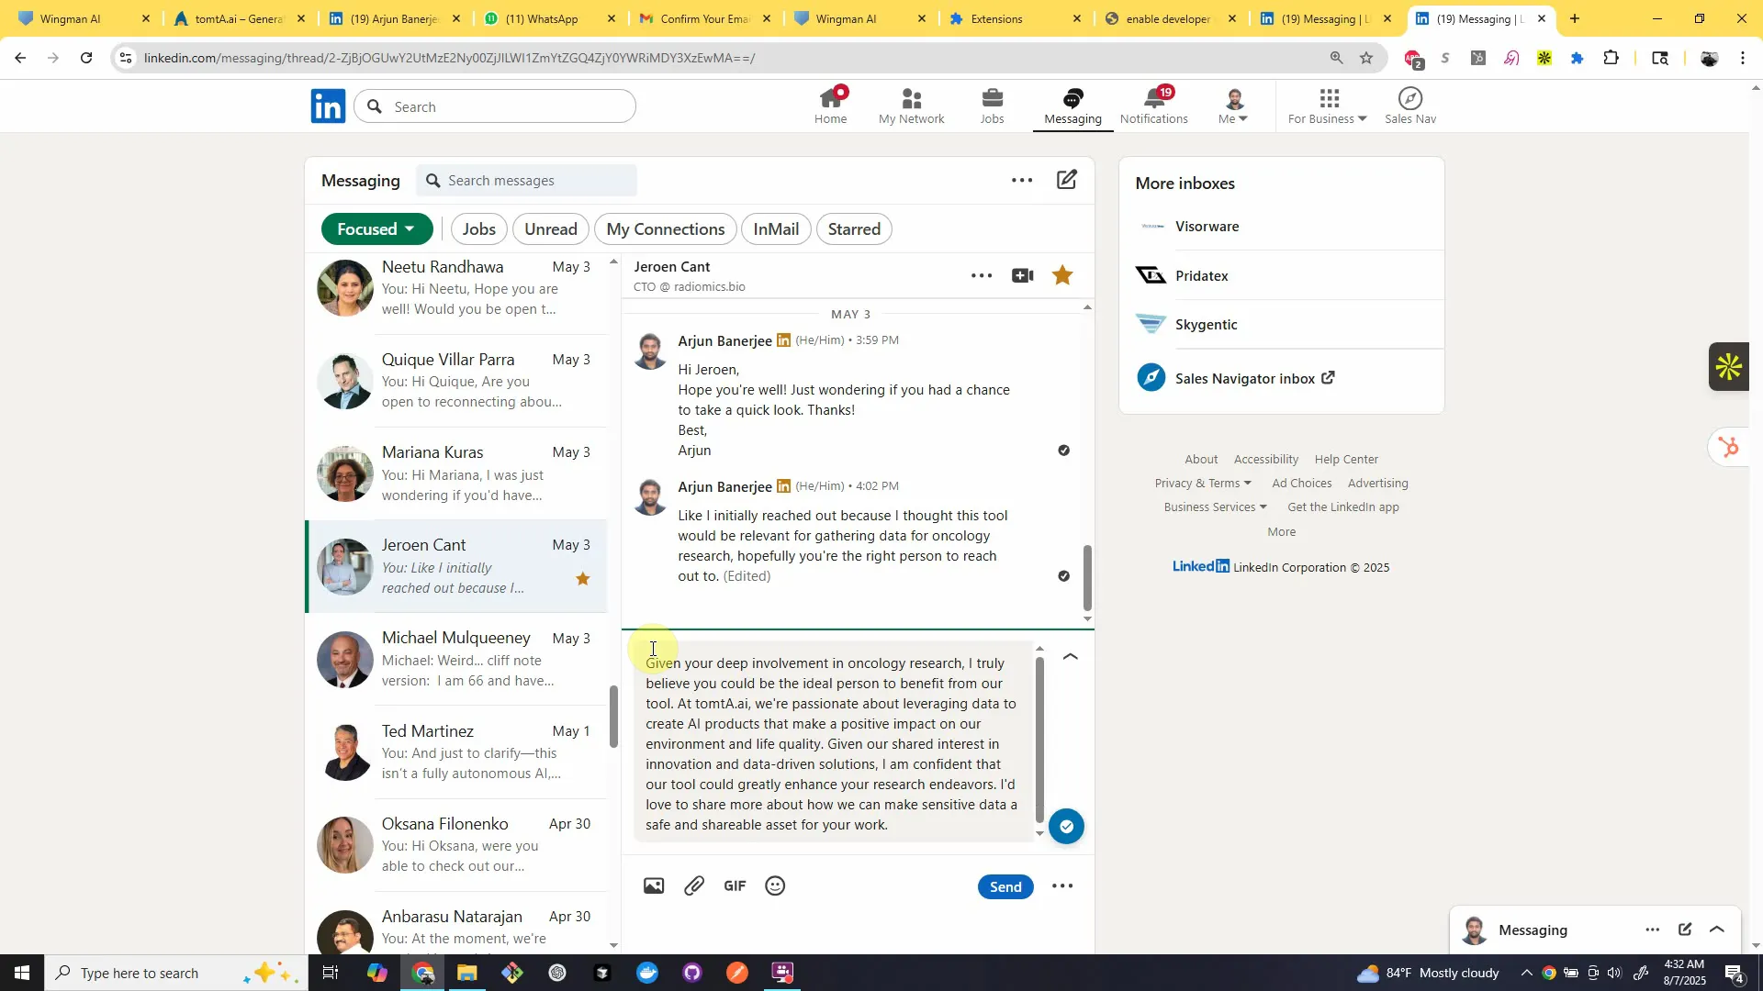Filter messages by Jobs
1763x991 pixels.
[x=479, y=229]
